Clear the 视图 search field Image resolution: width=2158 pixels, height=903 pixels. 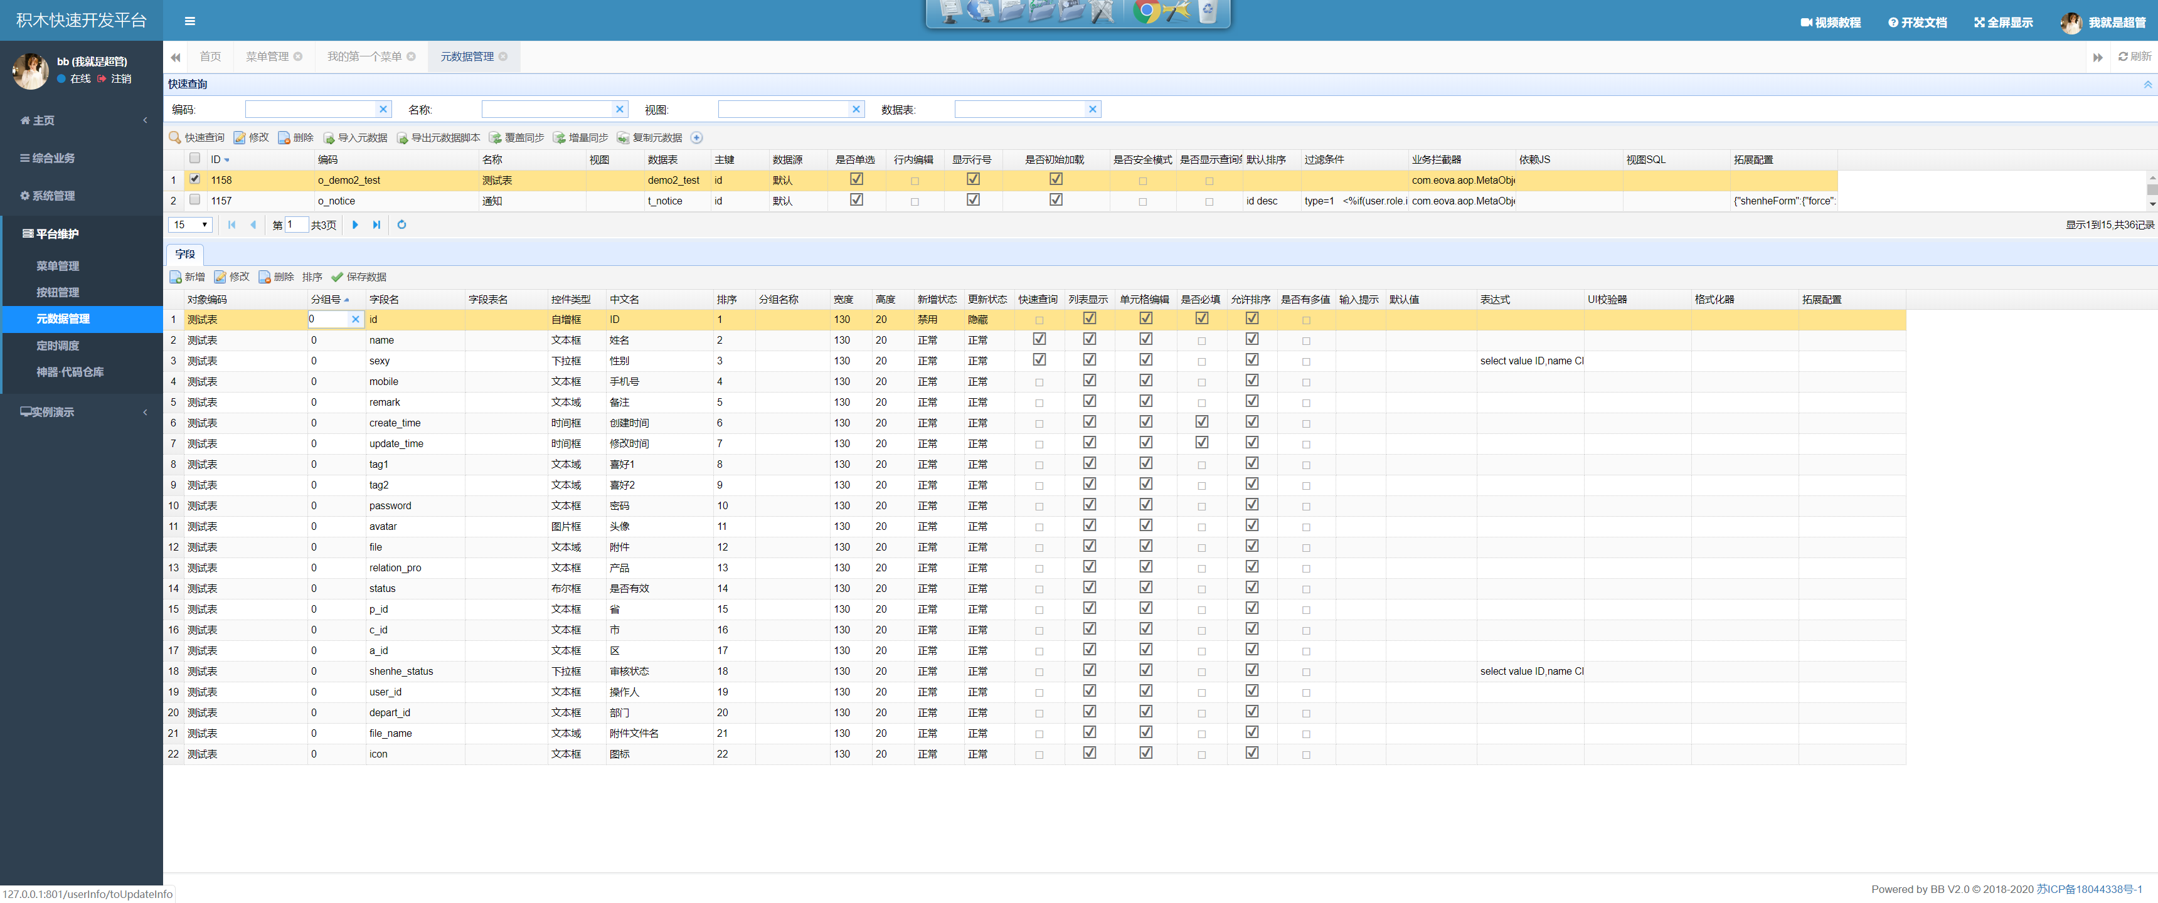(856, 109)
